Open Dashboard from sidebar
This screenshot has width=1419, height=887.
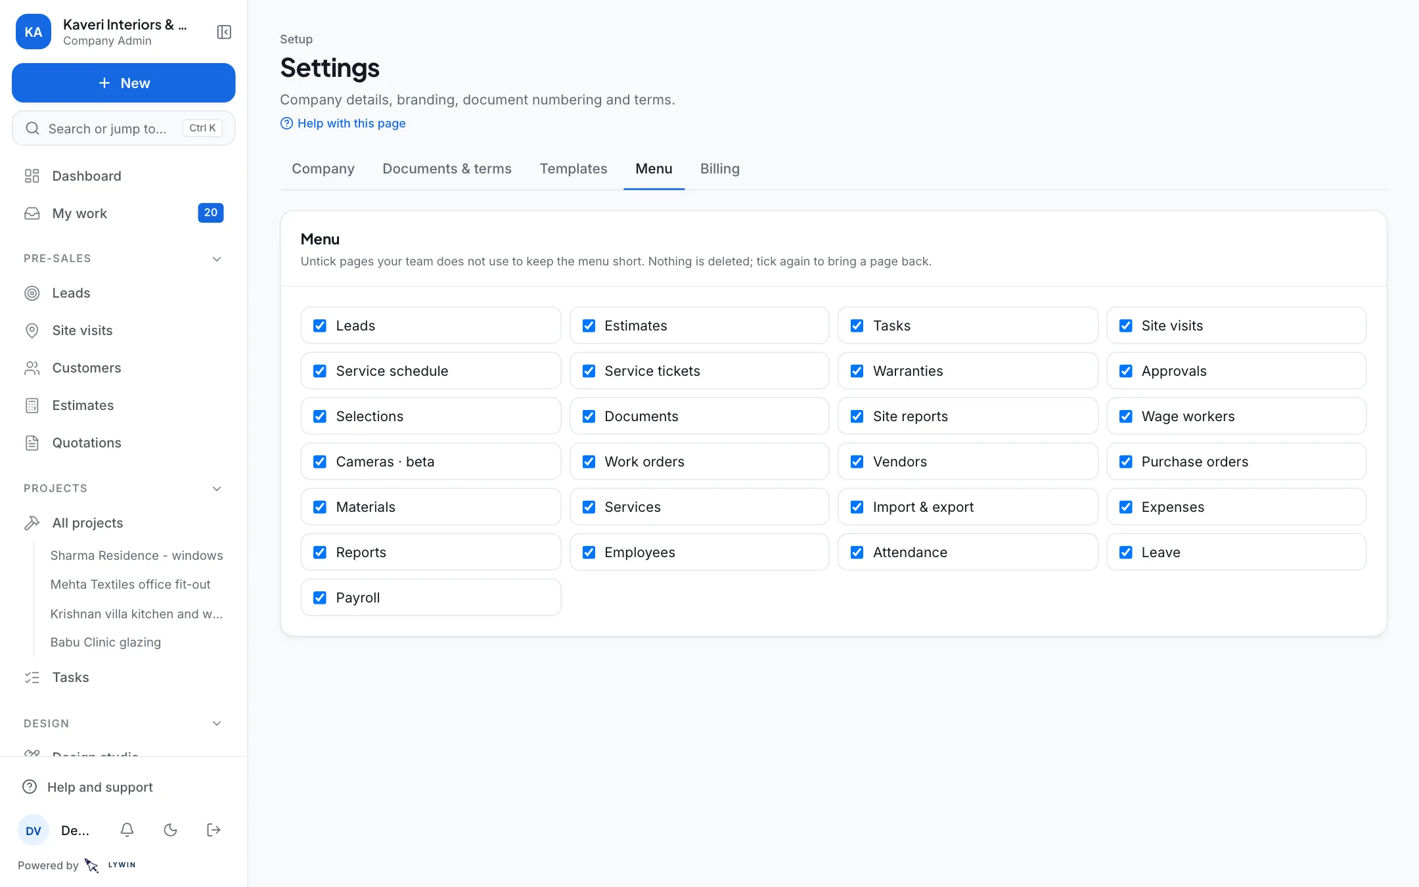click(124, 176)
